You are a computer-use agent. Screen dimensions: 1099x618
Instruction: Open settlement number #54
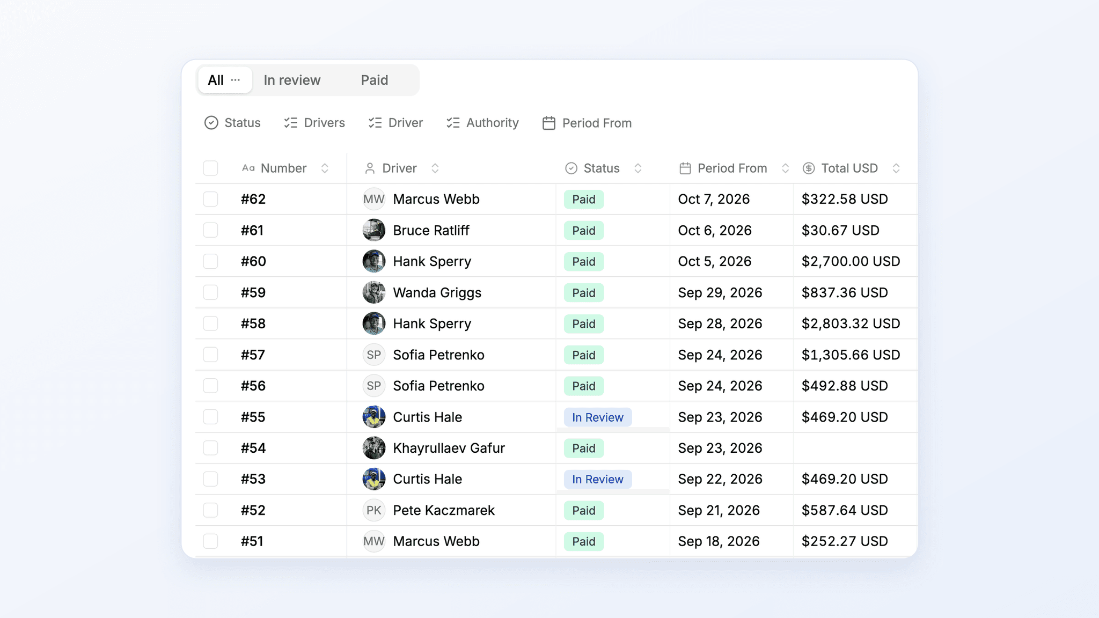pyautogui.click(x=253, y=448)
